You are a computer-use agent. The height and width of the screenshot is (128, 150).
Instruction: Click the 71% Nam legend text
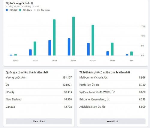point(27,10)
